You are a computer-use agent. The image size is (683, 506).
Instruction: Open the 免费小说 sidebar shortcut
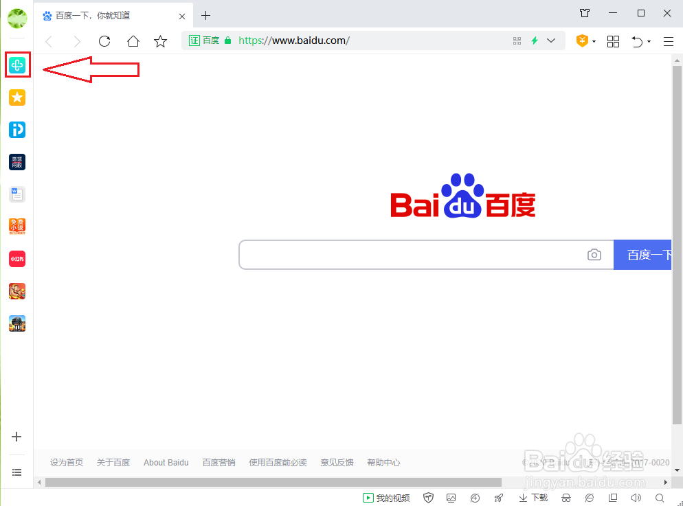click(x=17, y=227)
